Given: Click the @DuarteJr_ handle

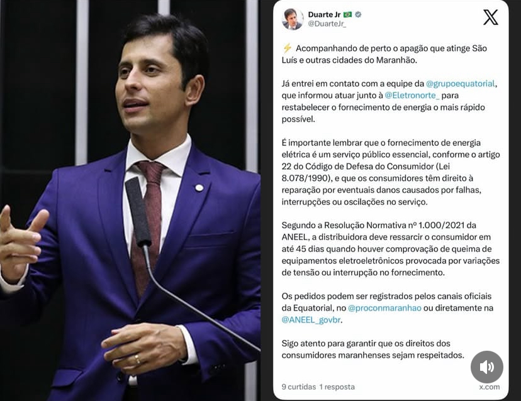Looking at the screenshot, I should [327, 24].
